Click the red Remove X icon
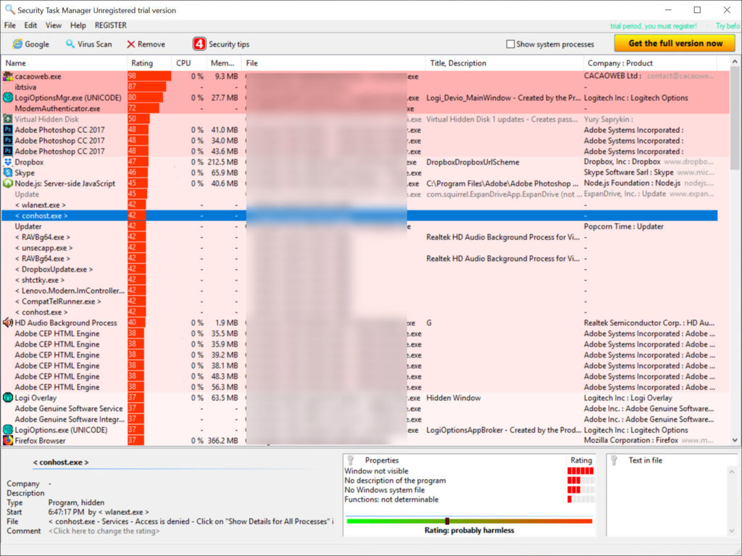This screenshot has height=556, width=742. (x=131, y=44)
